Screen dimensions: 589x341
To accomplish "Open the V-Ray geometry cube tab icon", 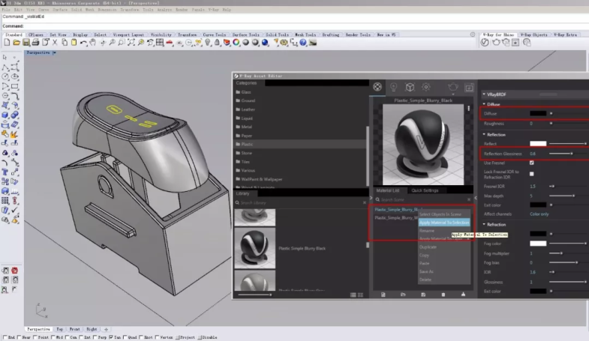I will 410,88.
